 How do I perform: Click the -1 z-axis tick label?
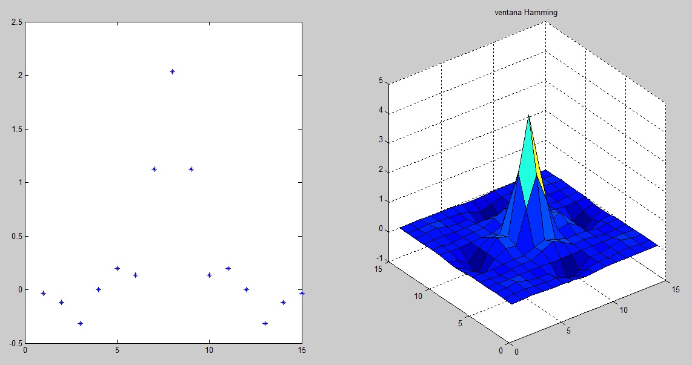click(x=379, y=258)
